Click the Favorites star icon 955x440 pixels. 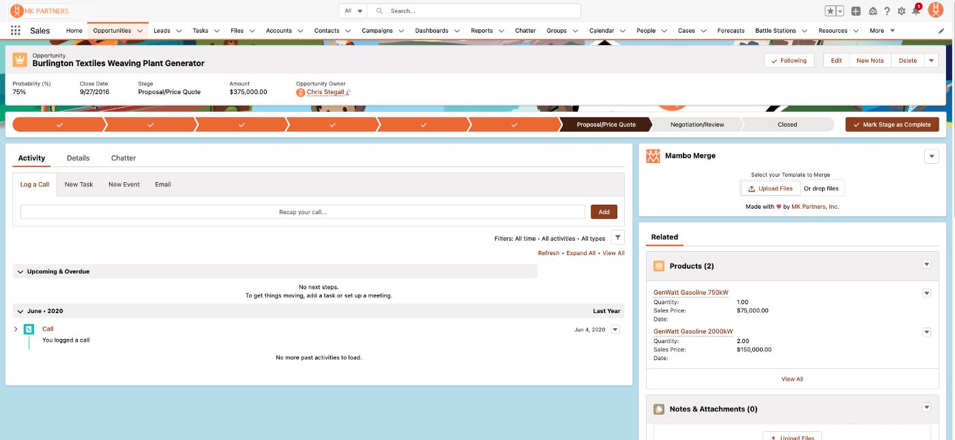coord(829,11)
